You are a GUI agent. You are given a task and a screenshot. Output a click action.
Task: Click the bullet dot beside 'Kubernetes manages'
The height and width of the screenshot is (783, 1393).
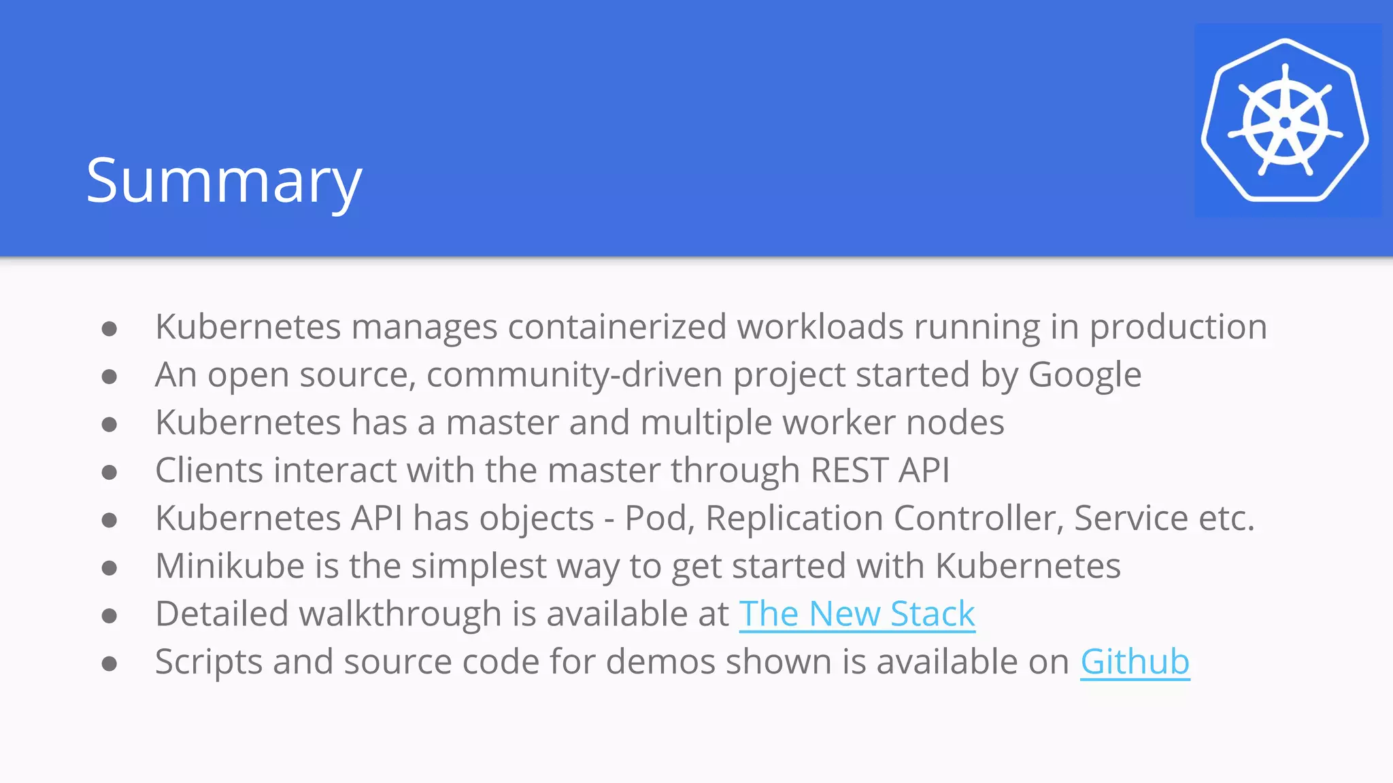click(x=109, y=329)
